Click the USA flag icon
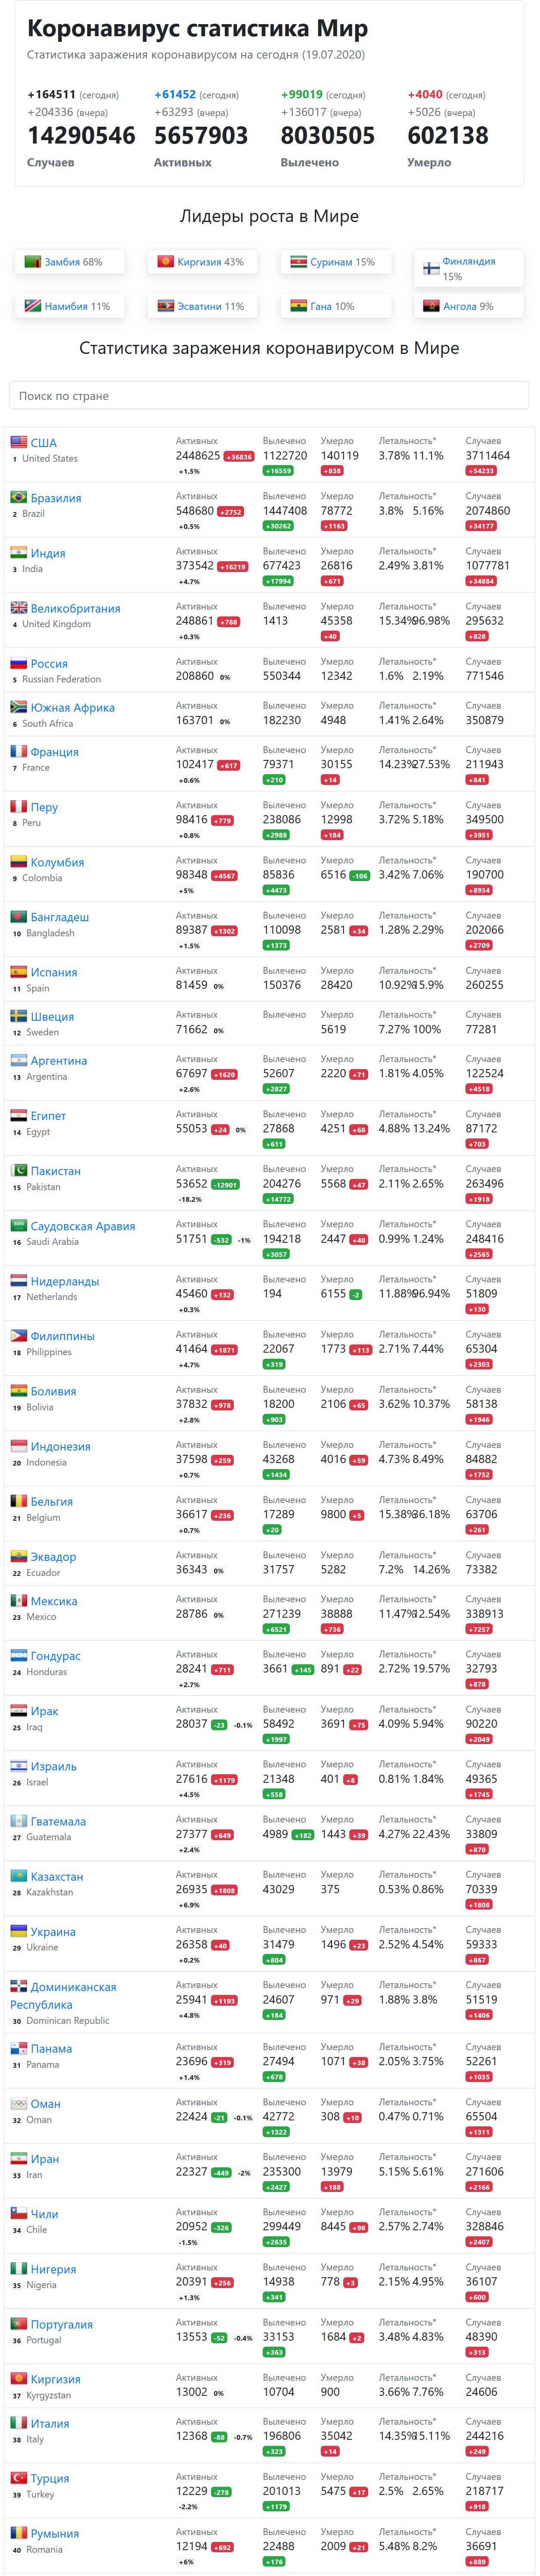 [19, 442]
